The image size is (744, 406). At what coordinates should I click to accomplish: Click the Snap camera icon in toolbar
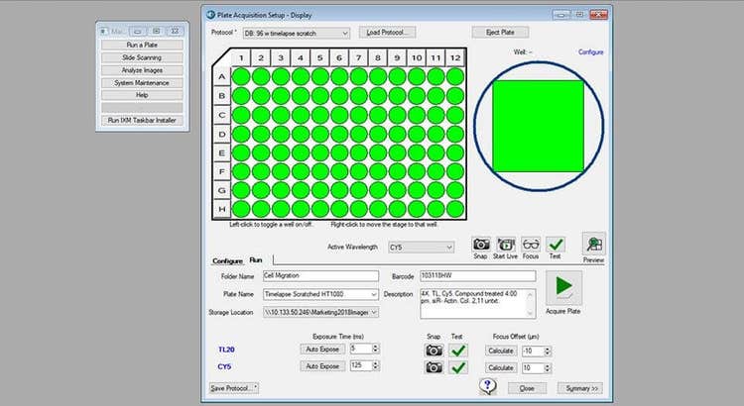click(x=481, y=245)
